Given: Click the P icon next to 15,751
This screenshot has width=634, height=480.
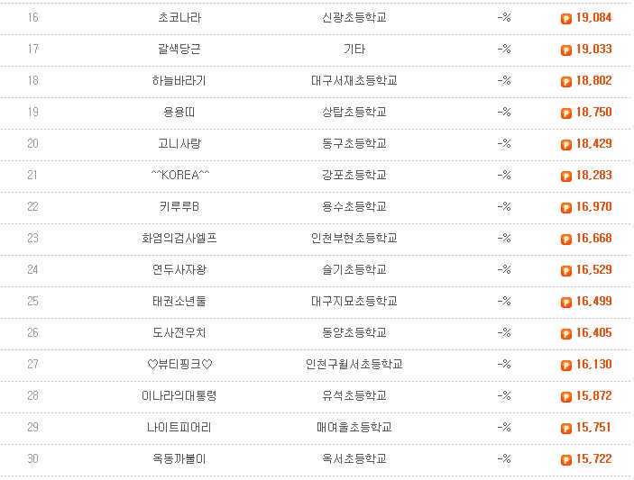Looking at the screenshot, I should coord(566,428).
